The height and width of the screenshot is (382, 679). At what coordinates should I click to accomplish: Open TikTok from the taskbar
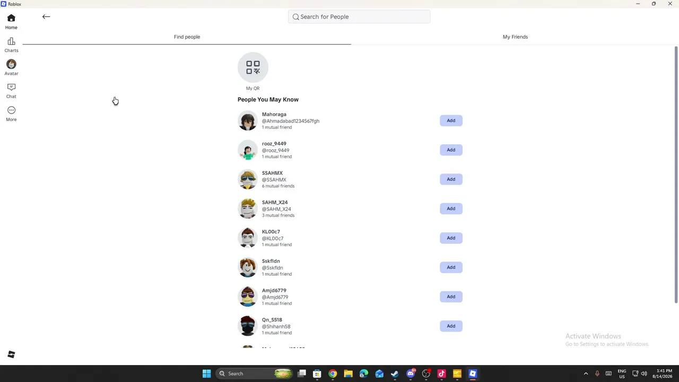441,374
